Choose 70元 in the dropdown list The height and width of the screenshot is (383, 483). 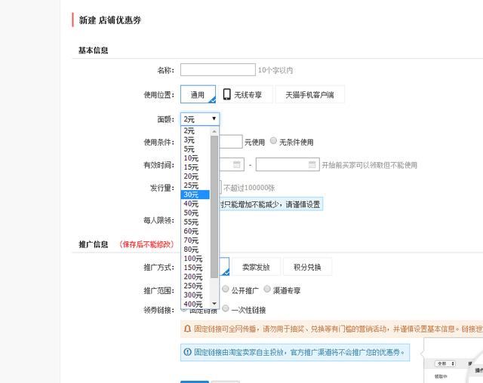[195, 240]
